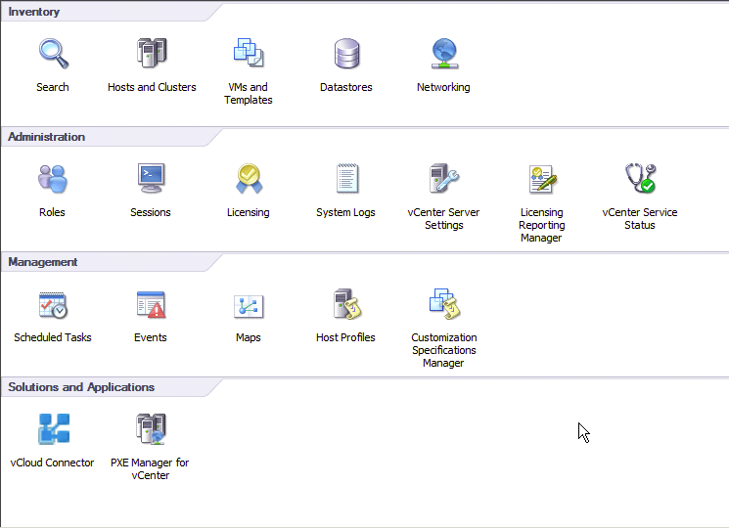The width and height of the screenshot is (729, 529).
Task: Open Customization Specifications Manager
Action: coord(444,304)
